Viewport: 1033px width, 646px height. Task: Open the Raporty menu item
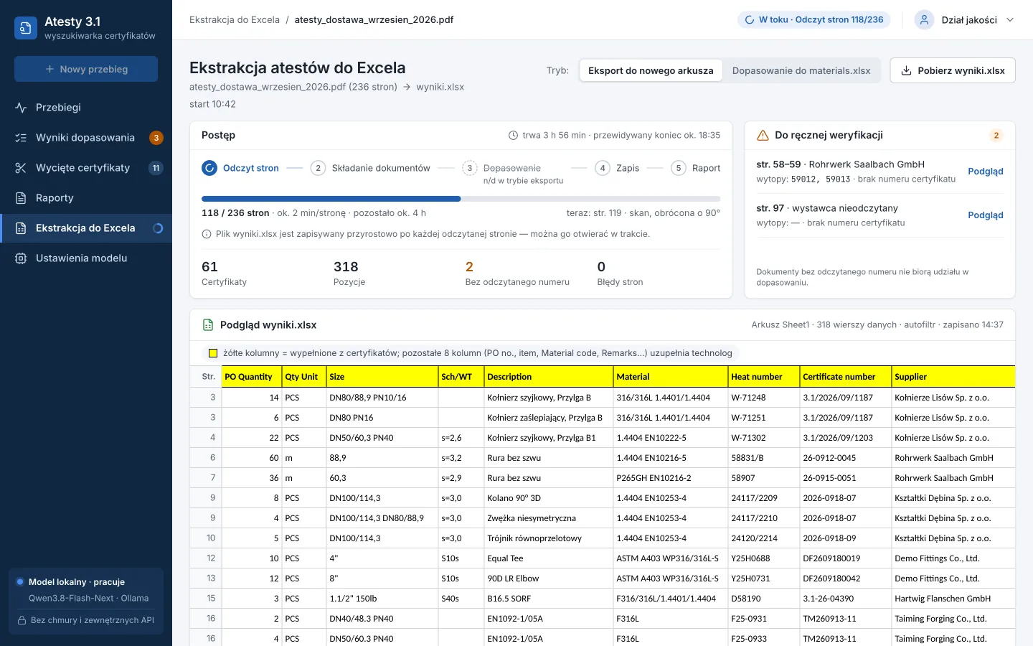pyautogui.click(x=86, y=198)
